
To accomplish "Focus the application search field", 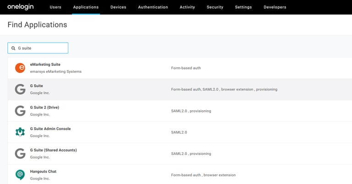I will [41, 48].
